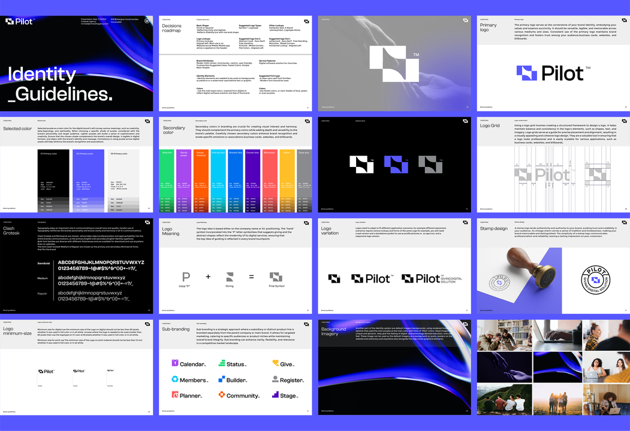The width and height of the screenshot is (630, 431).
Task: Click the Pilot logo on Identity Guidelines cover
Action: (20, 22)
